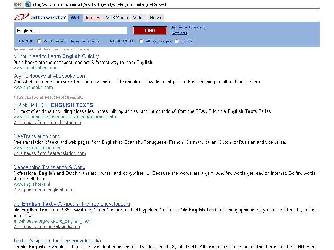334x250 pixels.
Task: Click the en.wikipedia.org/wiki/Old_English_Text URL
Action: tap(53, 221)
